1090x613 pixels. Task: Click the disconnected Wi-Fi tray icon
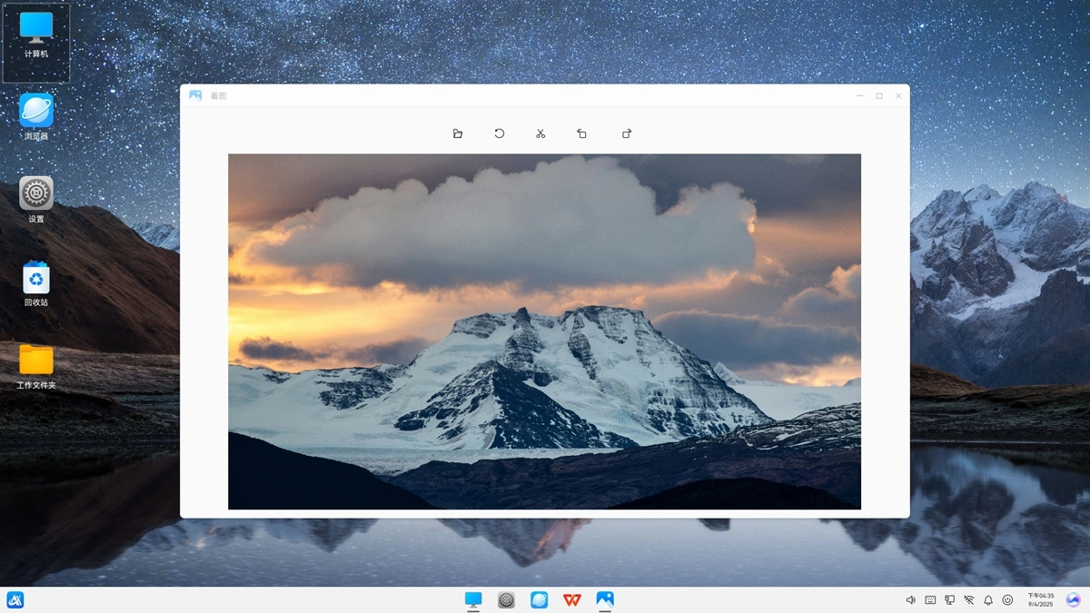click(x=969, y=600)
